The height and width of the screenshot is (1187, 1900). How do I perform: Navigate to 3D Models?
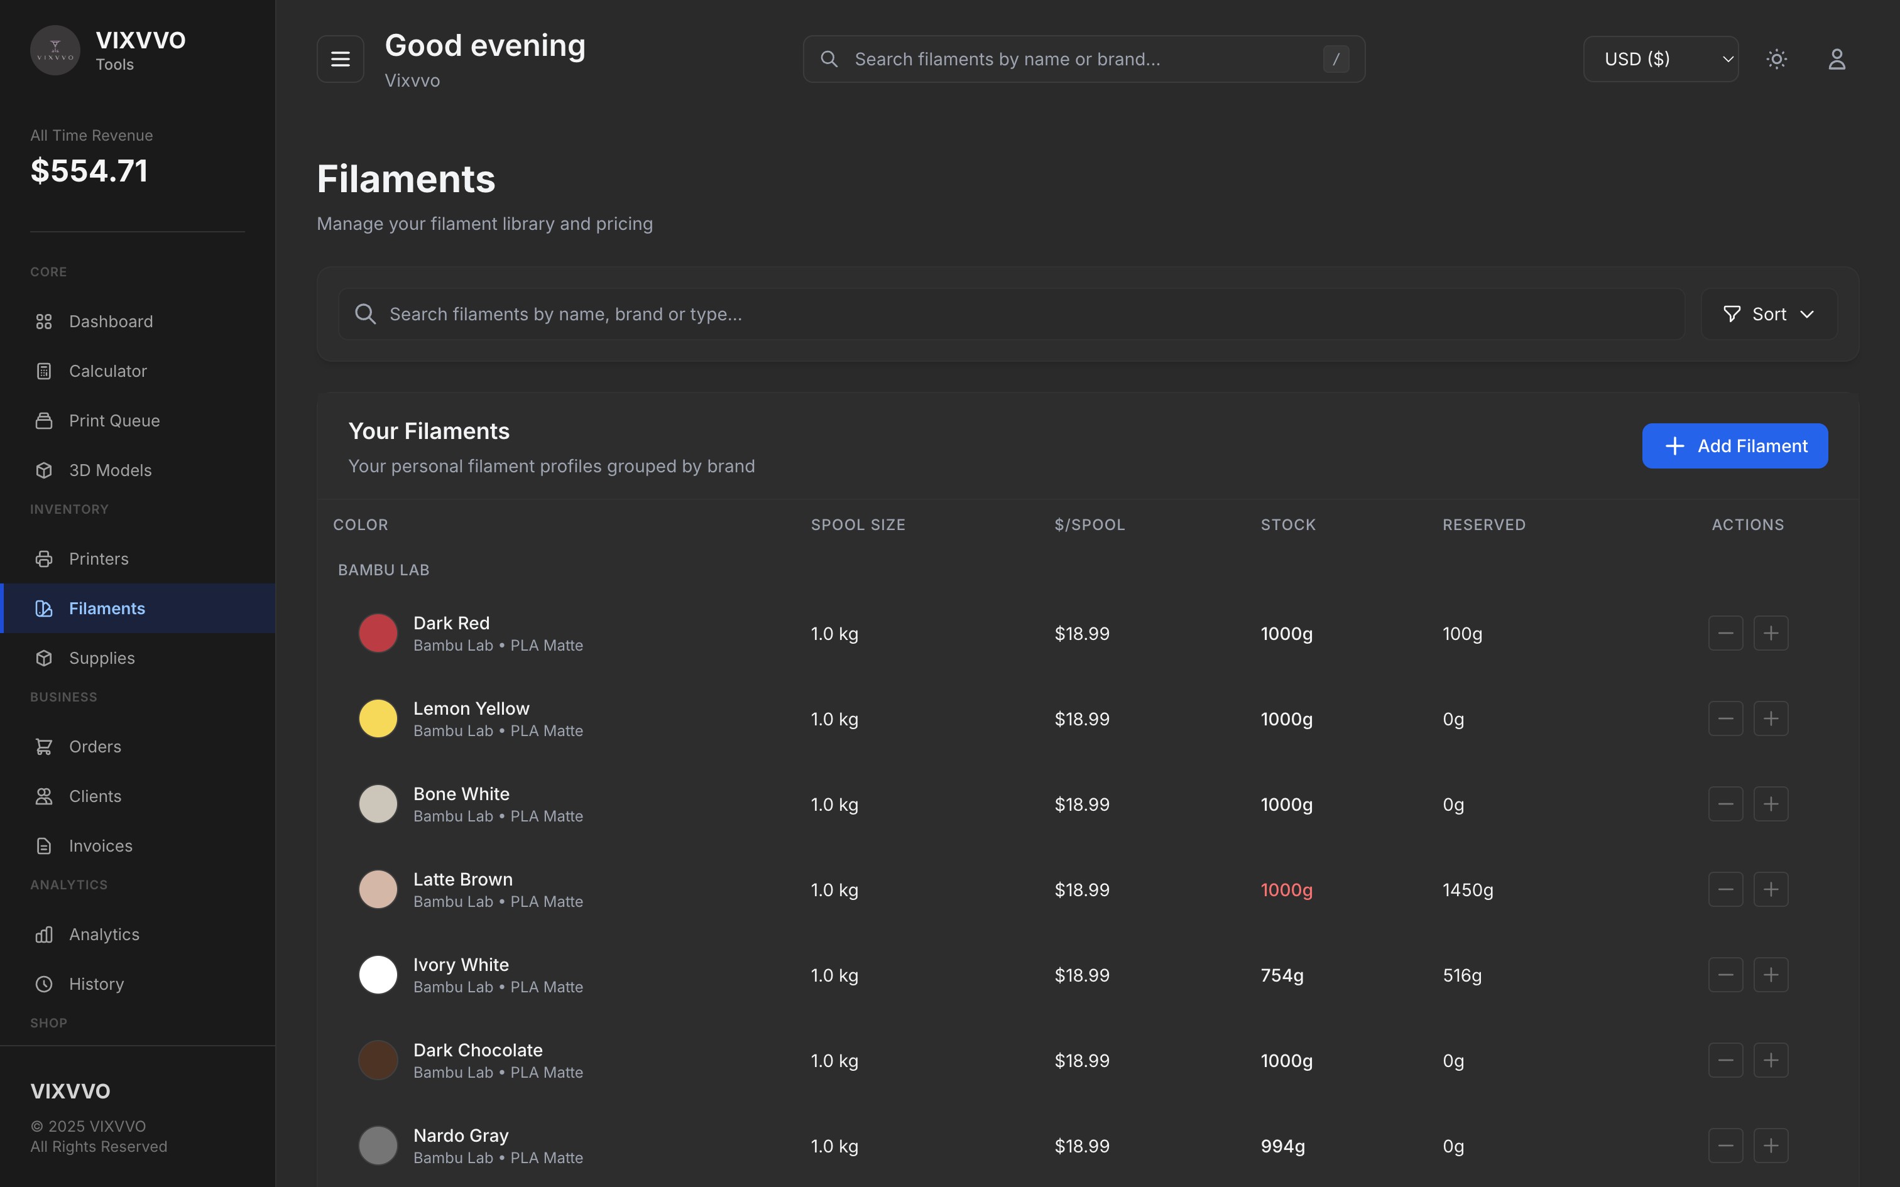110,470
